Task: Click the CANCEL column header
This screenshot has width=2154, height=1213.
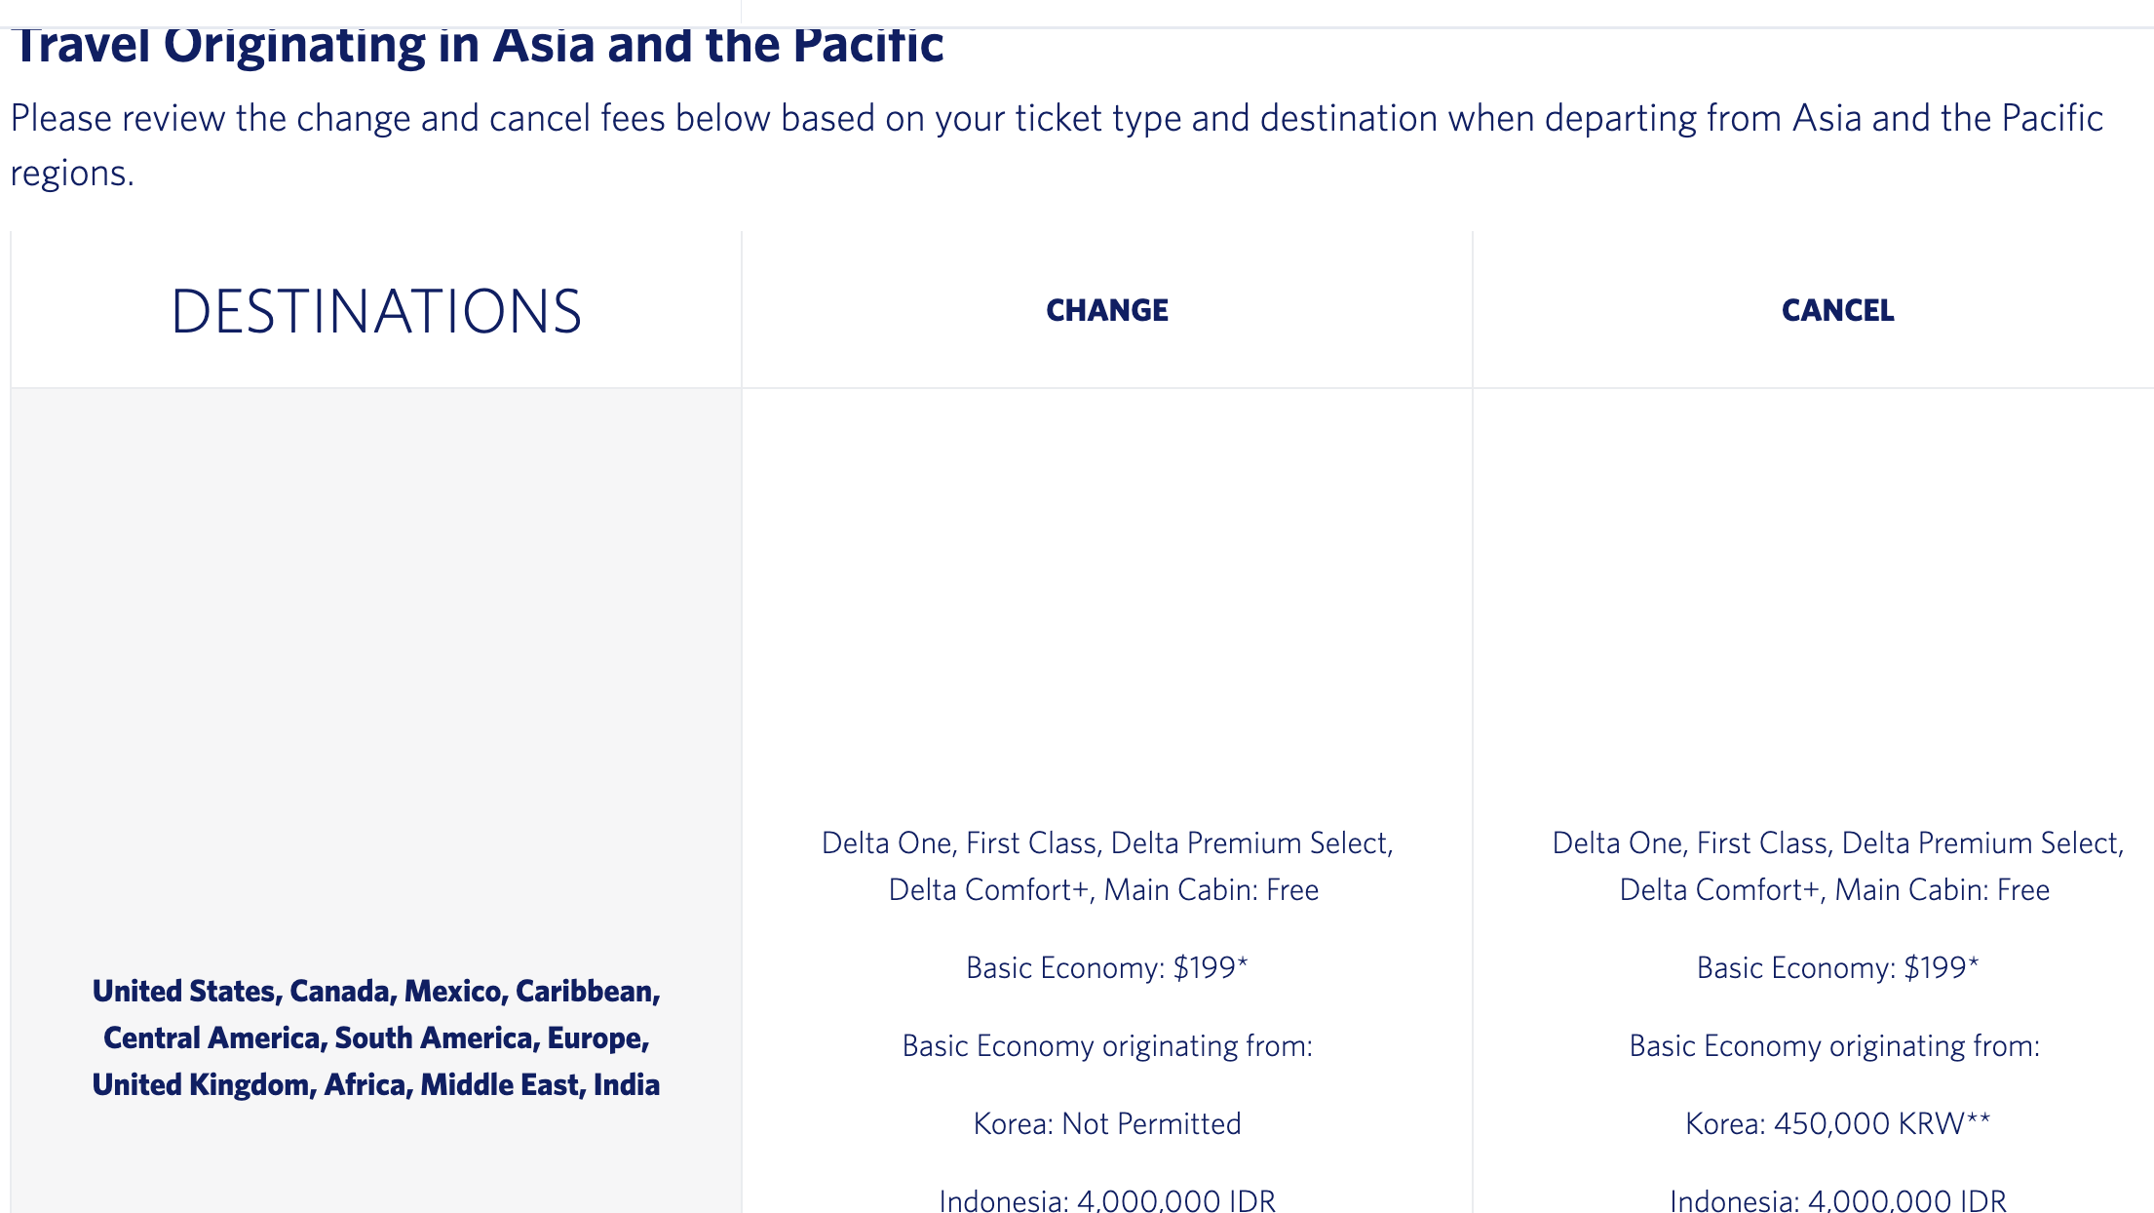Action: tap(1837, 310)
